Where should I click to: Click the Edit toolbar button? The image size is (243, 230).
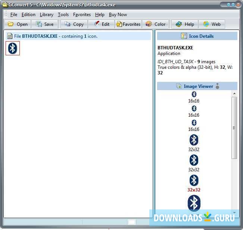coord(102,24)
